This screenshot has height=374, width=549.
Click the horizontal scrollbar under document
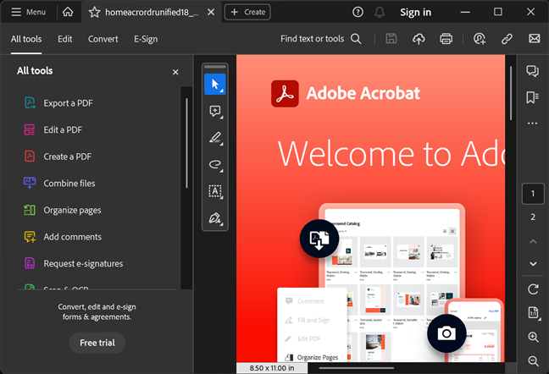(357, 368)
